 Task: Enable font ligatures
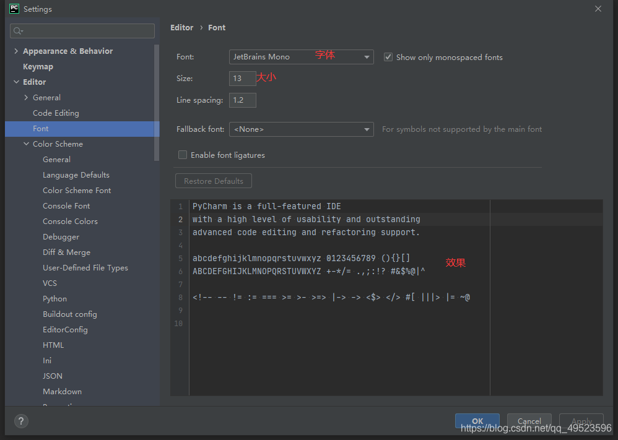183,155
